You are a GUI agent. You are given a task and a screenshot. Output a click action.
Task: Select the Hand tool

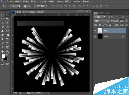(x=2, y=52)
